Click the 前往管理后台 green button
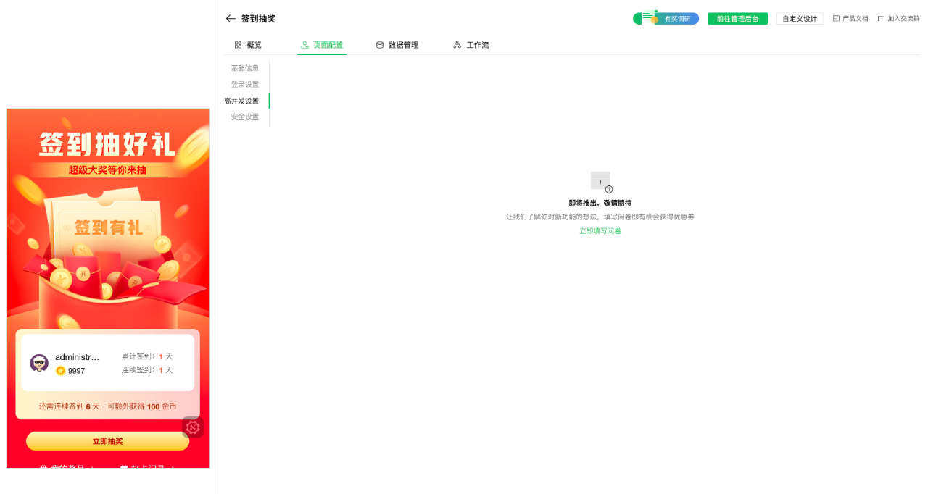The height and width of the screenshot is (494, 928). pos(737,19)
